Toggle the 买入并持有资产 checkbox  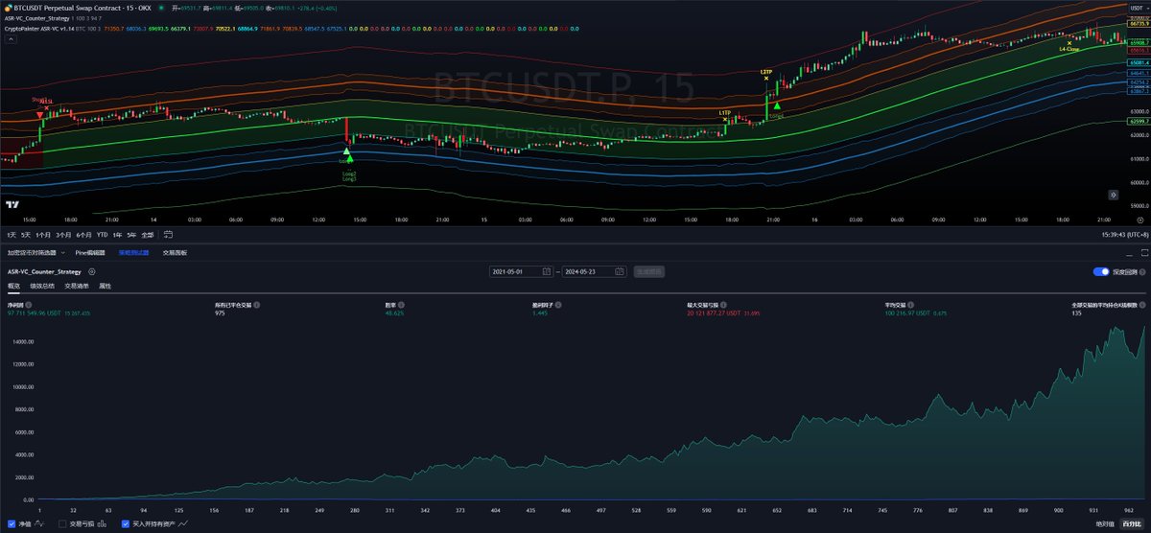(126, 524)
